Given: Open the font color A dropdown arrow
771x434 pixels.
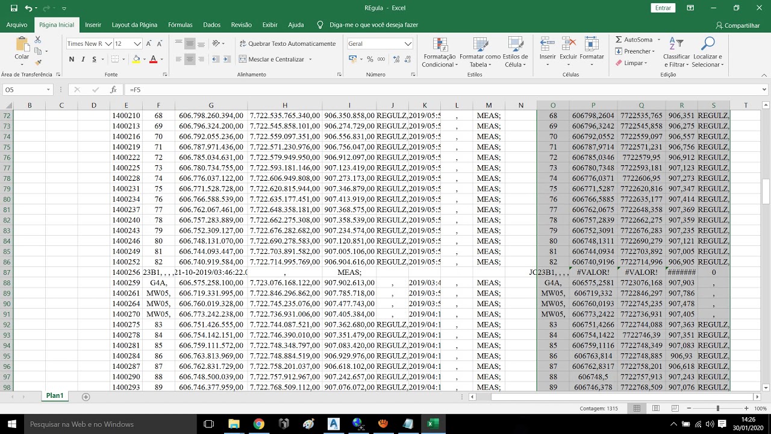Looking at the screenshot, I should pos(161,59).
